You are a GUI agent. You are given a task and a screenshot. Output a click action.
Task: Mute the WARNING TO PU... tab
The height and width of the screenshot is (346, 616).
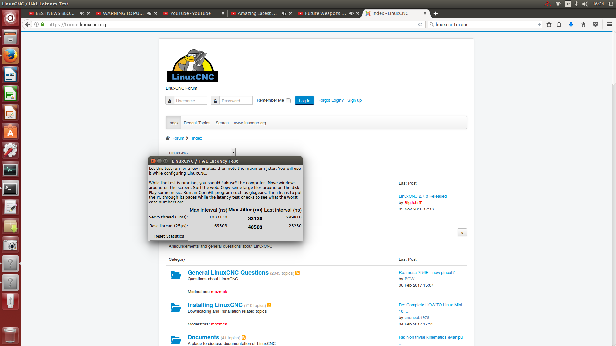click(x=149, y=13)
